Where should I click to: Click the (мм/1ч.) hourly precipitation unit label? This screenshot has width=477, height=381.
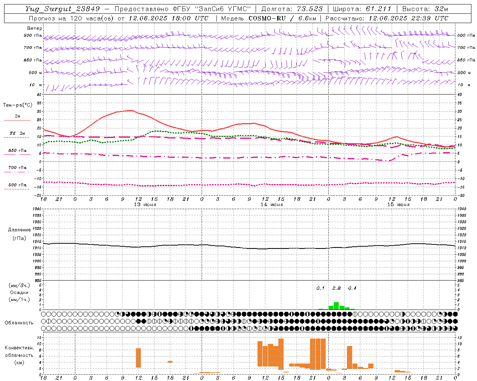pos(19,300)
